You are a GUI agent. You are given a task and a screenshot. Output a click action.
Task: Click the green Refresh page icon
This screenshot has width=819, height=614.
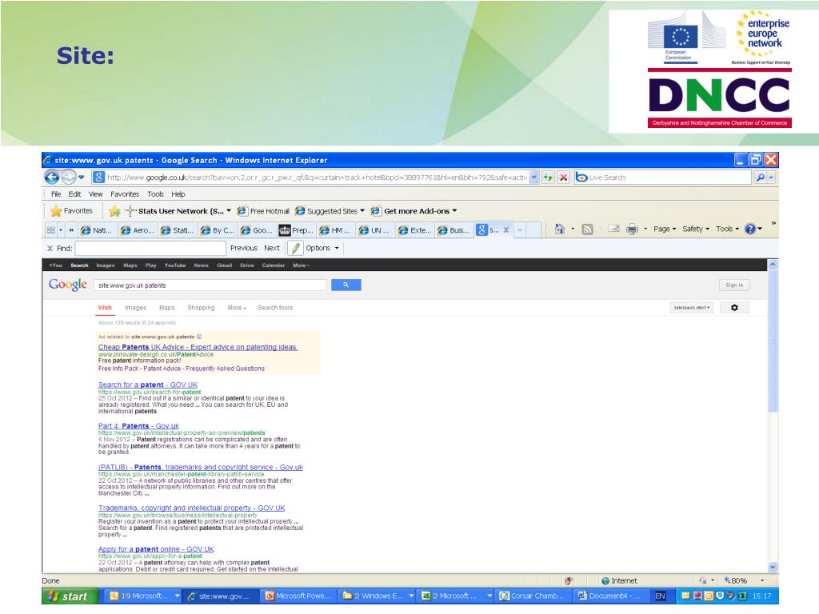[x=548, y=177]
